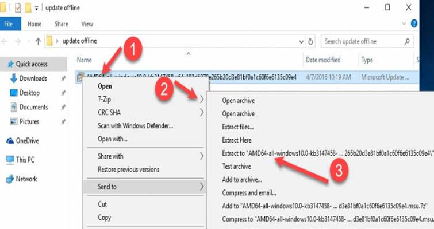Open Desktop from the sidebar
Image resolution: width=434 pixels, height=229 pixels.
tap(29, 93)
